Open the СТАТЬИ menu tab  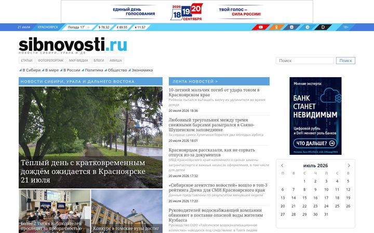pyautogui.click(x=26, y=61)
